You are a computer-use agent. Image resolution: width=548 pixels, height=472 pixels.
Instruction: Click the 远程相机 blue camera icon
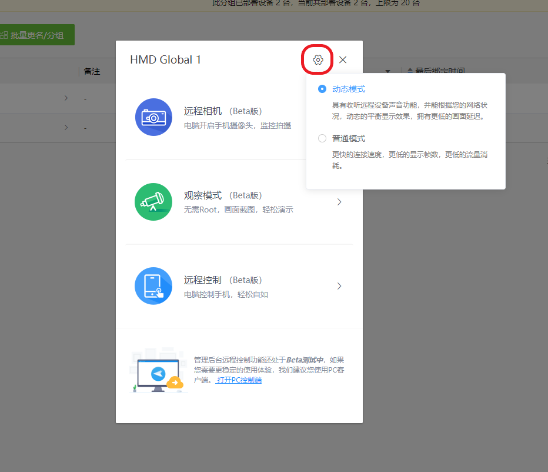click(153, 117)
